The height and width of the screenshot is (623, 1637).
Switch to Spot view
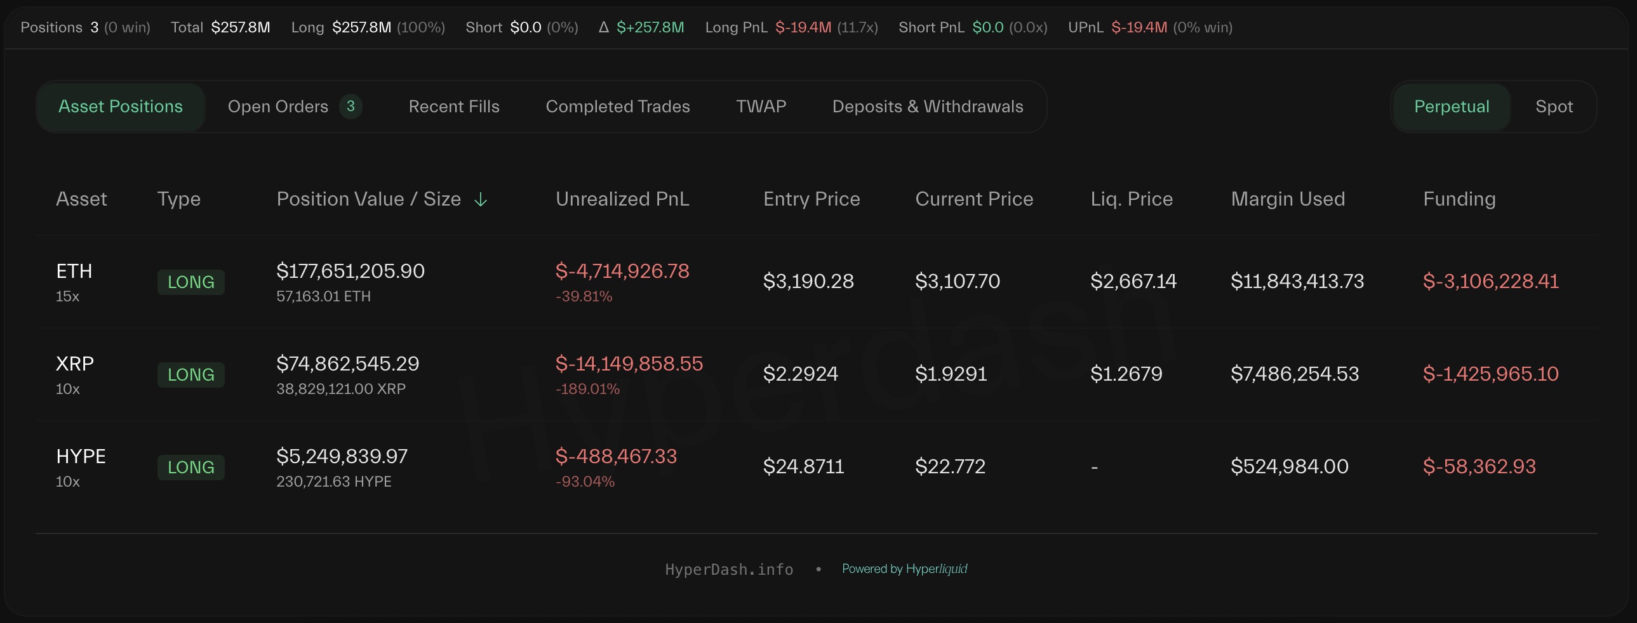point(1554,106)
